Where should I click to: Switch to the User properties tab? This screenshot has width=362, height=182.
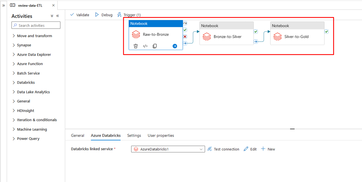tap(161, 135)
